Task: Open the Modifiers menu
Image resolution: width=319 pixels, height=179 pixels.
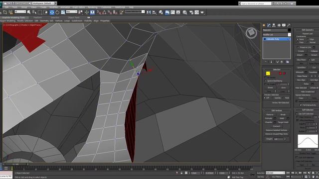Action: (54, 7)
